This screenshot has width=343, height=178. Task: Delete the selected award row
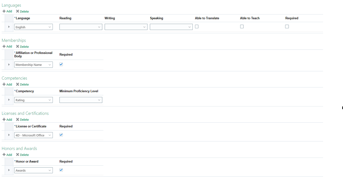point(22,155)
